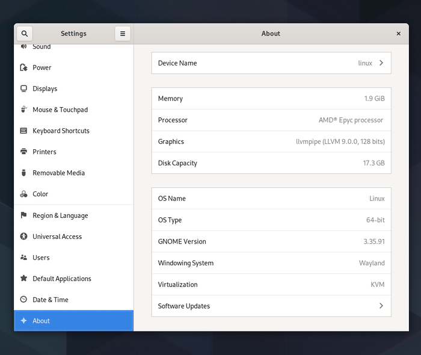Expand the Device Name row chevron
This screenshot has width=421, height=355.
(x=381, y=63)
